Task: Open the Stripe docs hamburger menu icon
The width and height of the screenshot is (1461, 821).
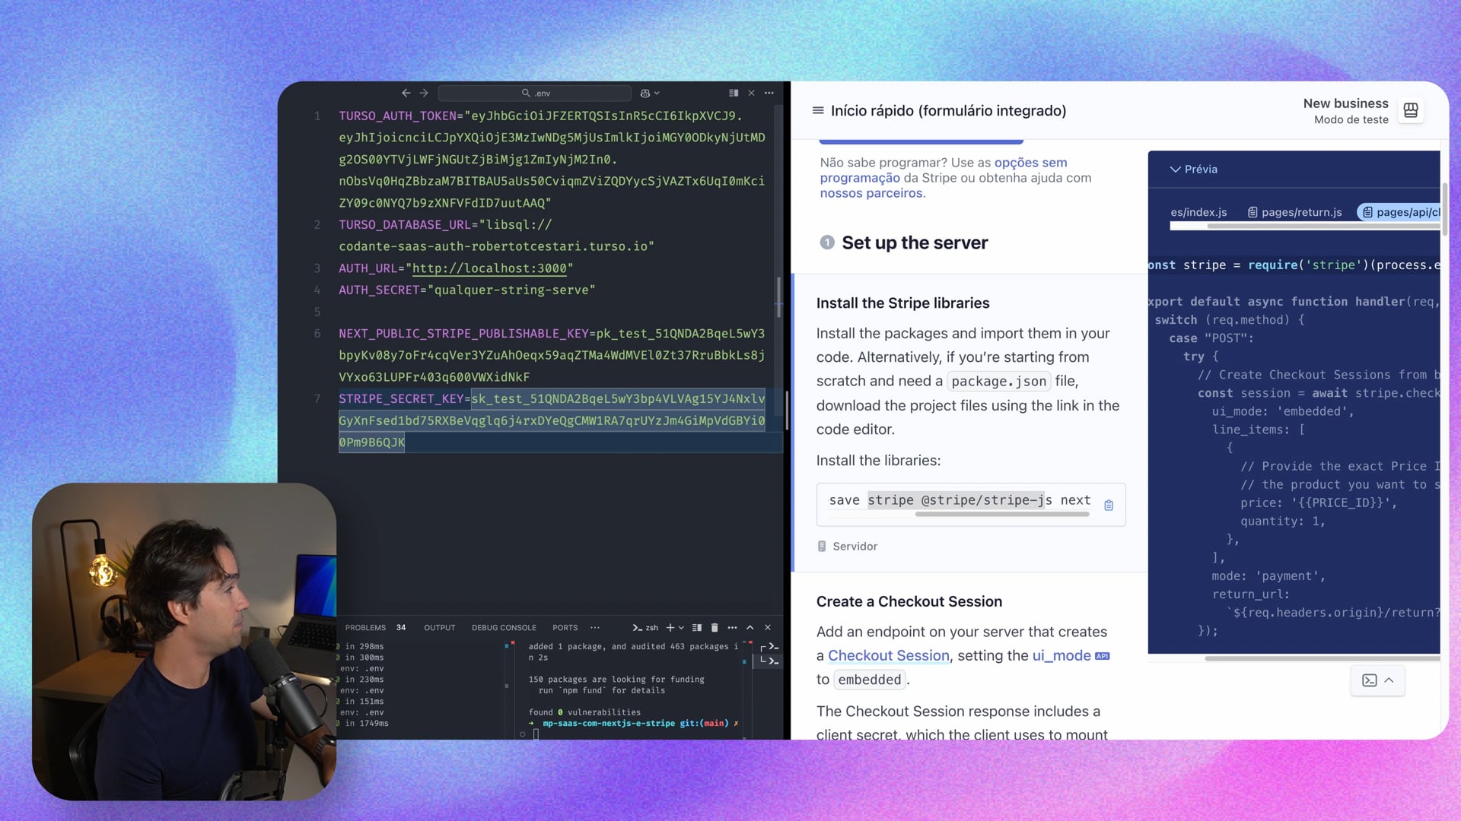Action: pyautogui.click(x=818, y=111)
